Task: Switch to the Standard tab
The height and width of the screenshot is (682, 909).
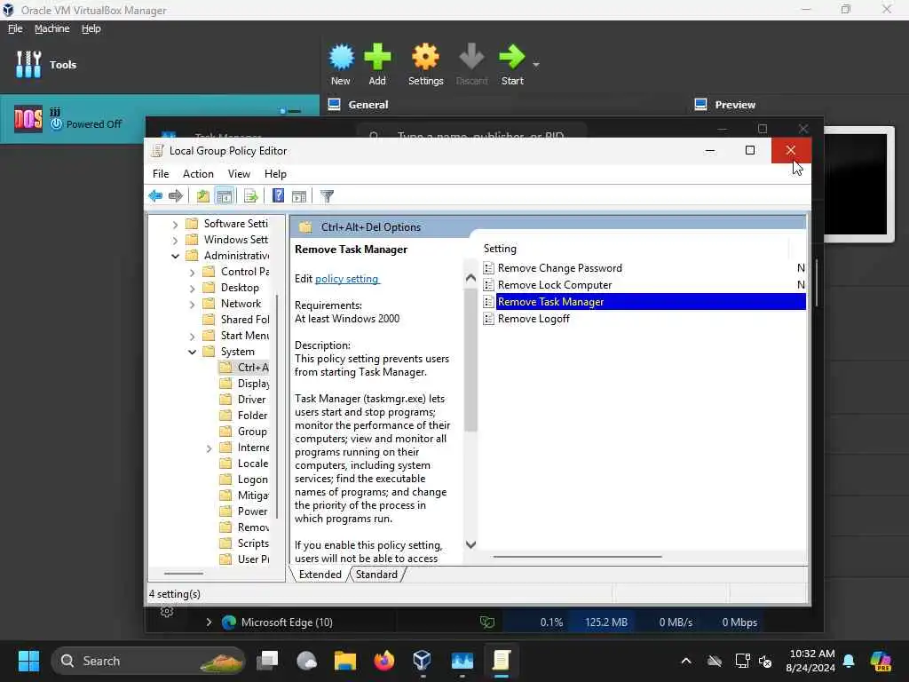Action: [376, 575]
